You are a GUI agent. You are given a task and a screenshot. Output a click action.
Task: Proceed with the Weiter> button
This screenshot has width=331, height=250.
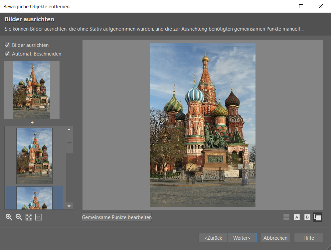coord(242,238)
